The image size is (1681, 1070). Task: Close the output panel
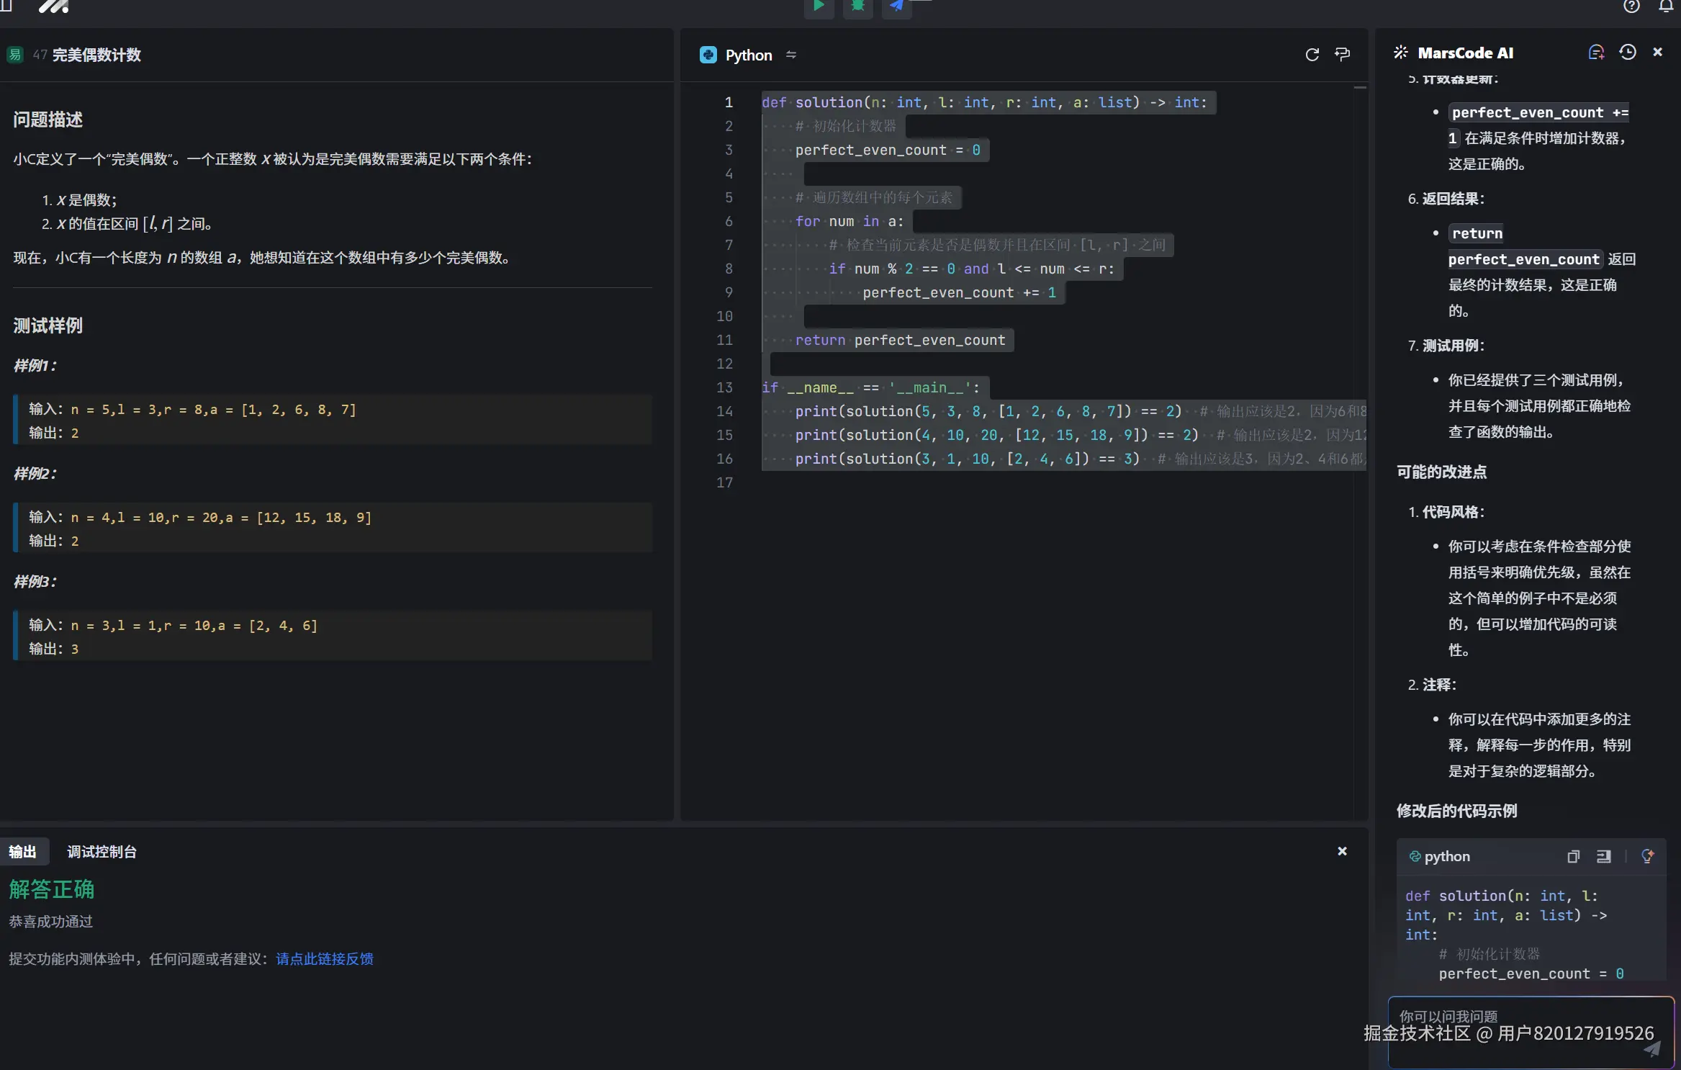[x=1342, y=851]
